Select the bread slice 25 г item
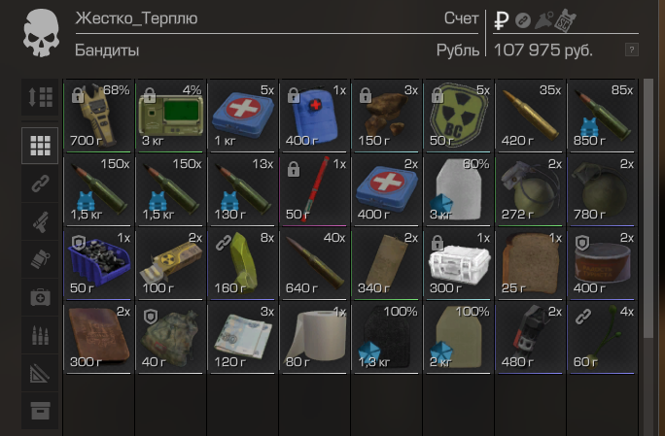The image size is (665, 436). (530, 264)
